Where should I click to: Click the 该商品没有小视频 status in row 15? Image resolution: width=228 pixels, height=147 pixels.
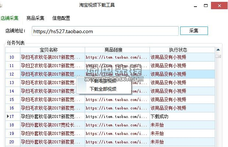tap(168, 99)
